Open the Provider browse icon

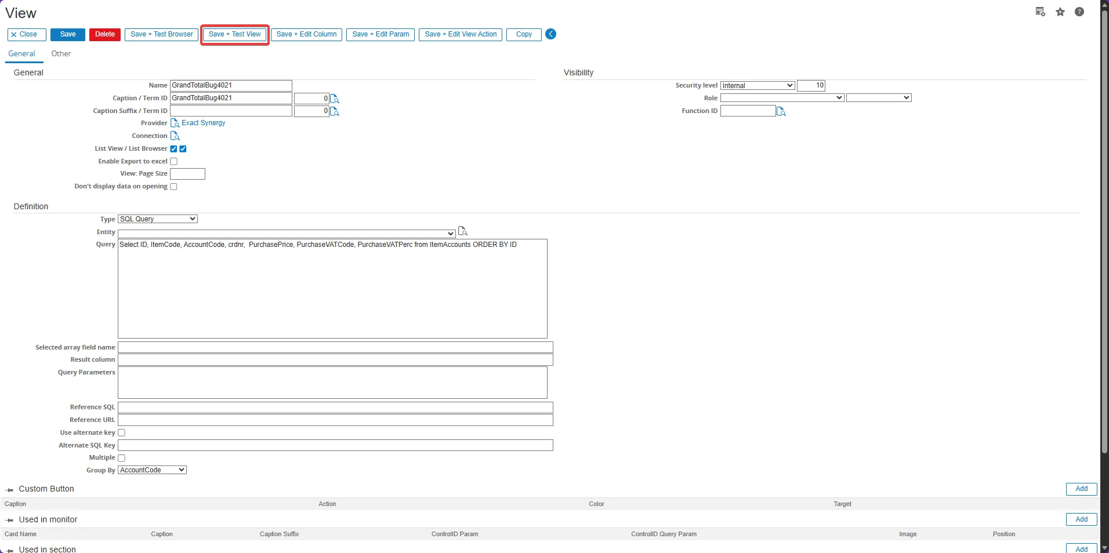175,123
